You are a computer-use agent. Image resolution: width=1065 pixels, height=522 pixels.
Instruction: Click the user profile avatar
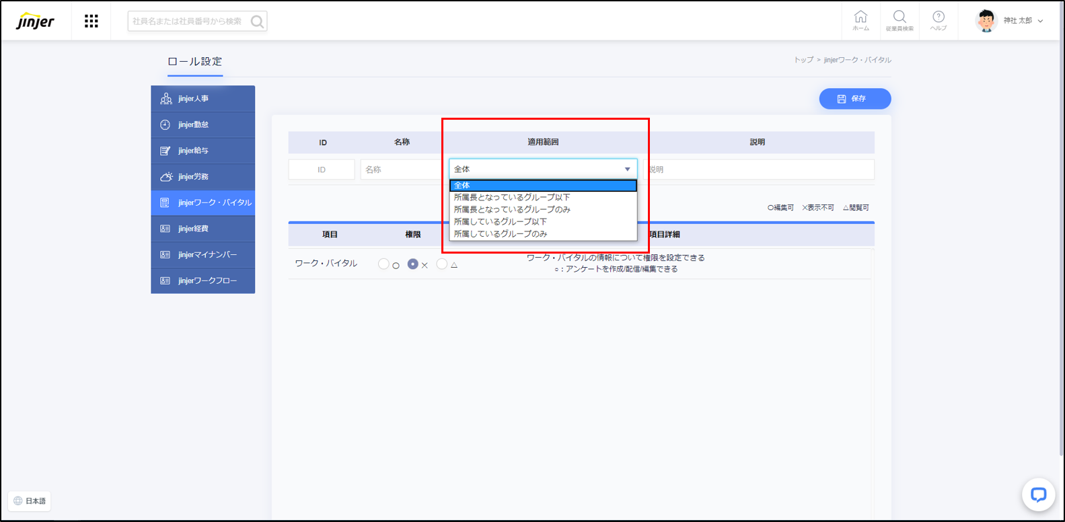point(986,21)
